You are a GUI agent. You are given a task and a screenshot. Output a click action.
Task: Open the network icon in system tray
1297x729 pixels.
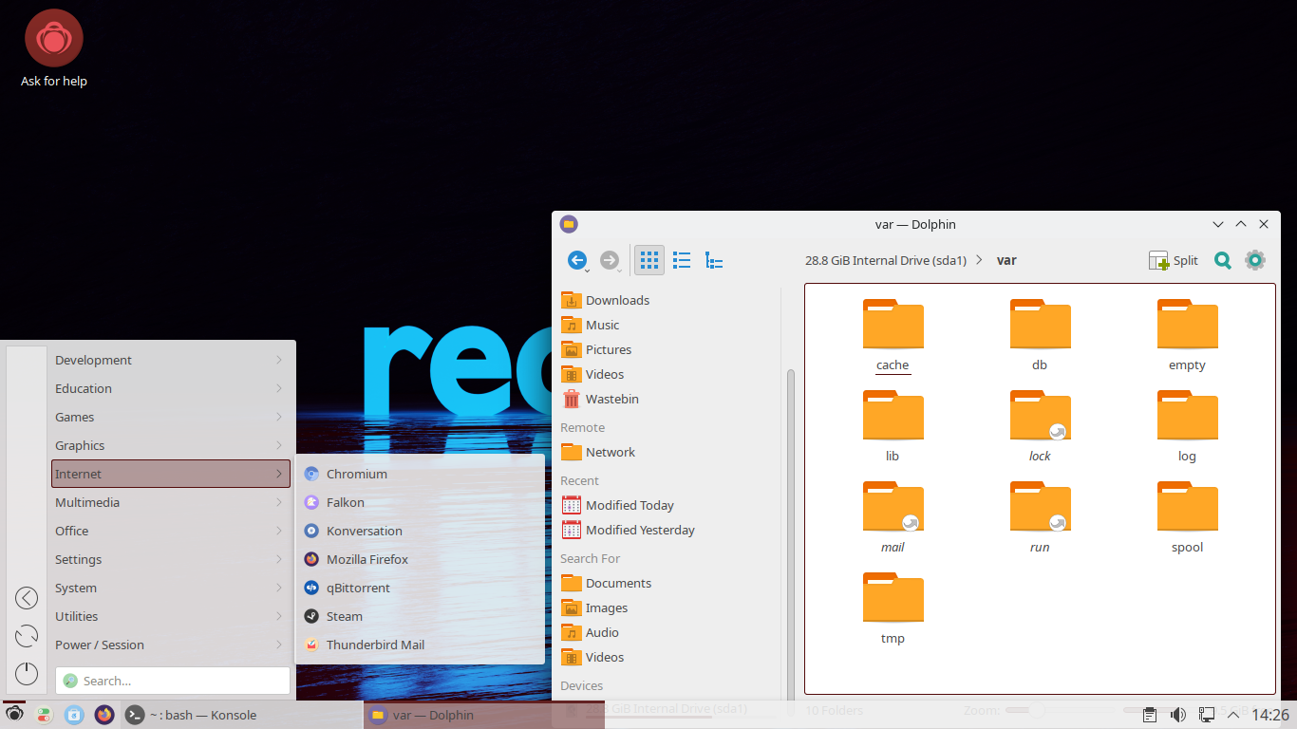pos(1207,715)
